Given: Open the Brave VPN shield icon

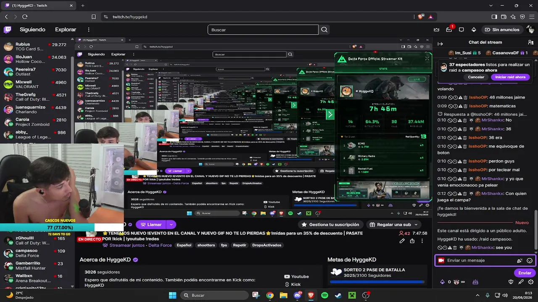Looking at the screenshot, I should pyautogui.click(x=522, y=17).
